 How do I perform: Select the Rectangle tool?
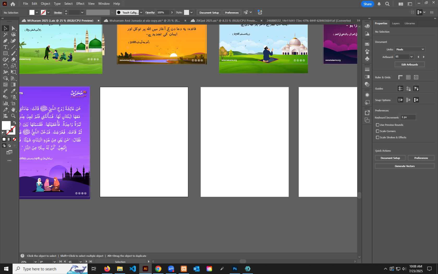(x=5, y=53)
